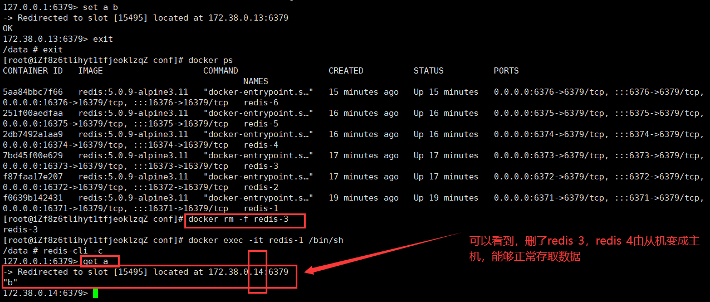Click the '/data # redis-cli -c' line

53,251
